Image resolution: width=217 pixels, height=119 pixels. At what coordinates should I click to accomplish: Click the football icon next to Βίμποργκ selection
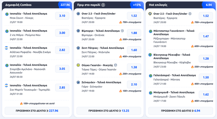click(x=78, y=31)
